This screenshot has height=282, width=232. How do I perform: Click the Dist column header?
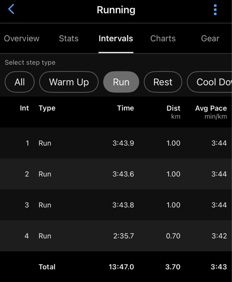click(x=173, y=108)
